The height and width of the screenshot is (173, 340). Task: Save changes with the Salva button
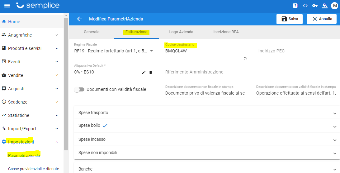[x=290, y=19]
